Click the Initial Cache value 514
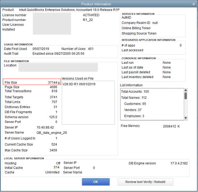 tap(56, 167)
